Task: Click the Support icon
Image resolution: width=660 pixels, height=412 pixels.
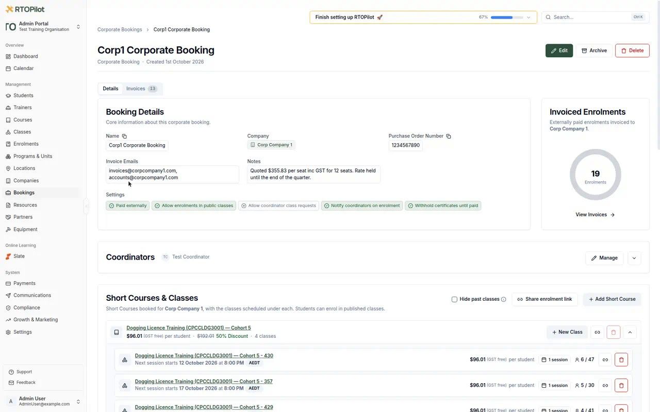Action: 11,372
